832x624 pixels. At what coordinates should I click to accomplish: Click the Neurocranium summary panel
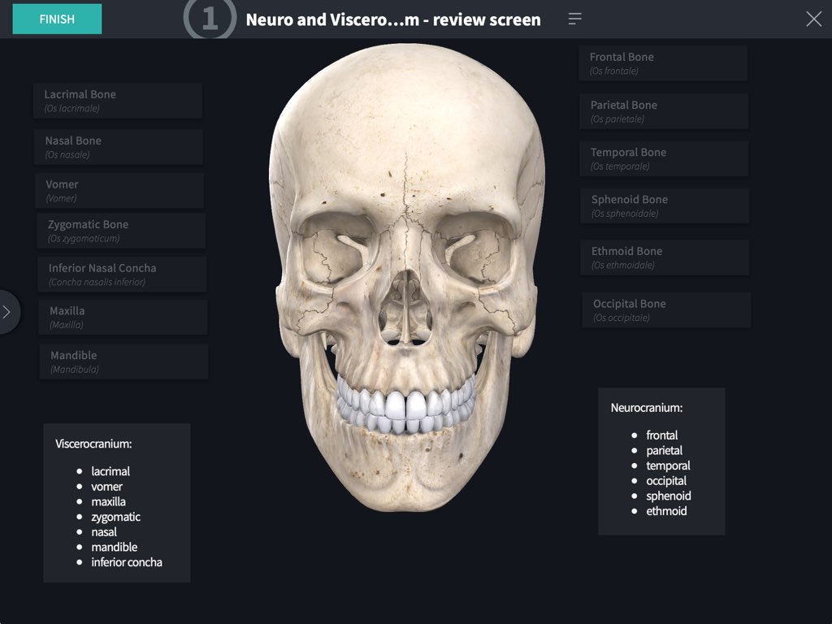[x=661, y=461]
